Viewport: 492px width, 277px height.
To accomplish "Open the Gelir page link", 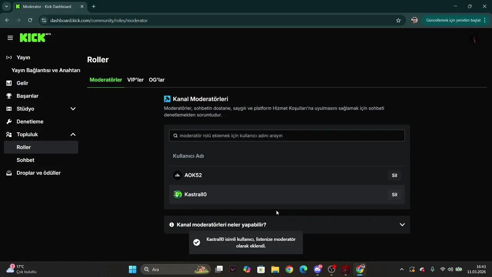I will tap(22, 83).
